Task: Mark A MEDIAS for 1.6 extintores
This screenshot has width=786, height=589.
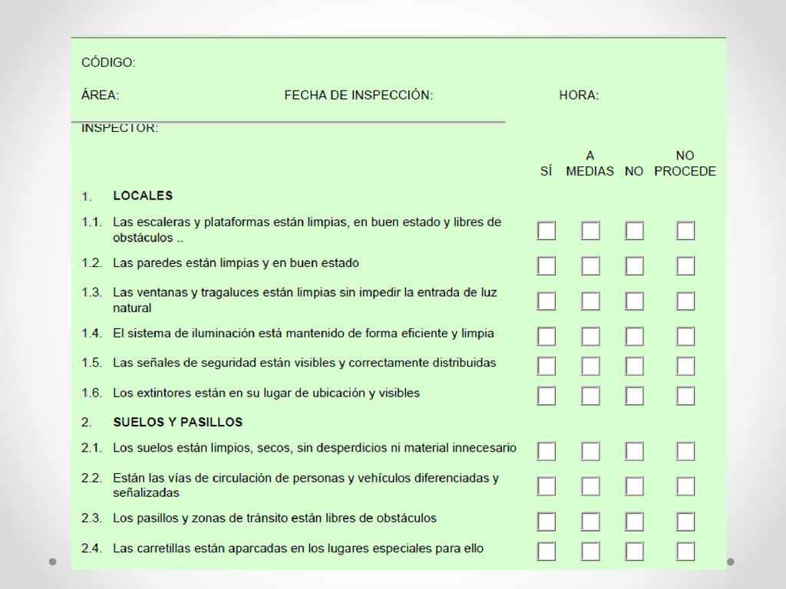Action: [x=590, y=397]
